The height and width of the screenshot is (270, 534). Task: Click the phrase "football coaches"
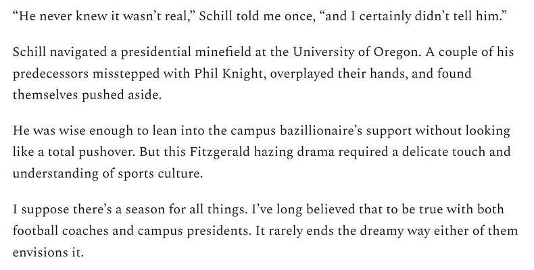61,230
